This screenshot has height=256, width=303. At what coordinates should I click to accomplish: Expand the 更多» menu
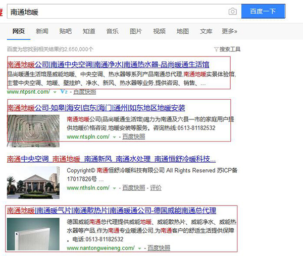[x=229, y=31]
